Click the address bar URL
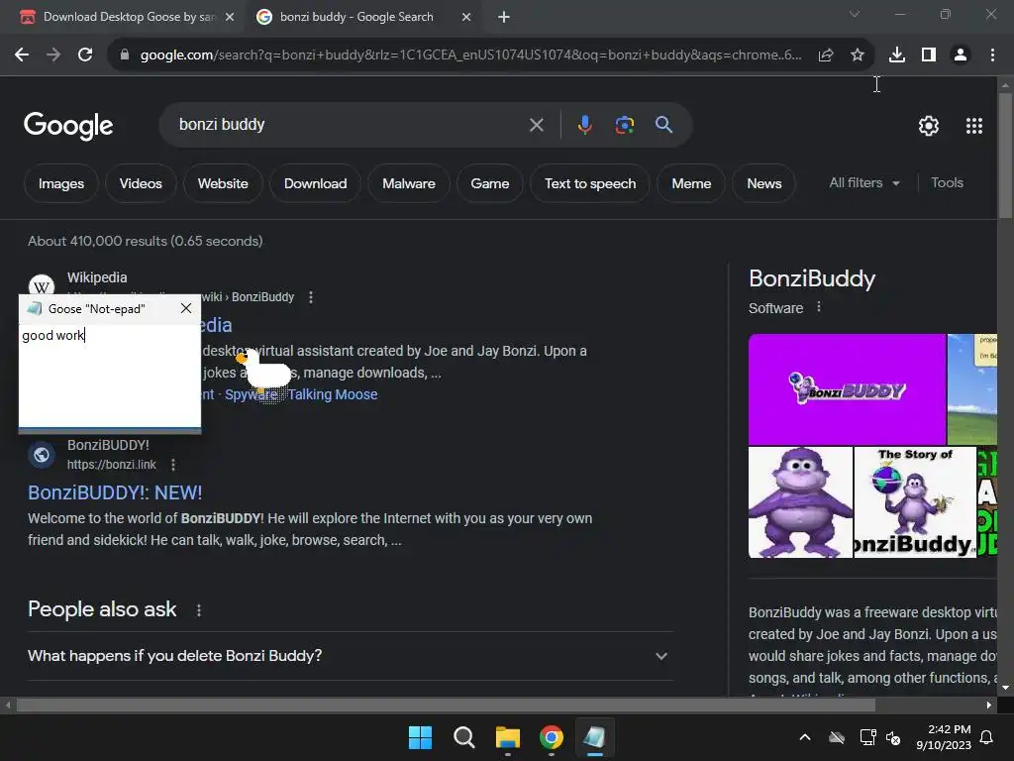This screenshot has height=761, width=1014. [x=470, y=55]
